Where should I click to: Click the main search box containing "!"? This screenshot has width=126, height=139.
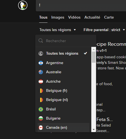81,6
